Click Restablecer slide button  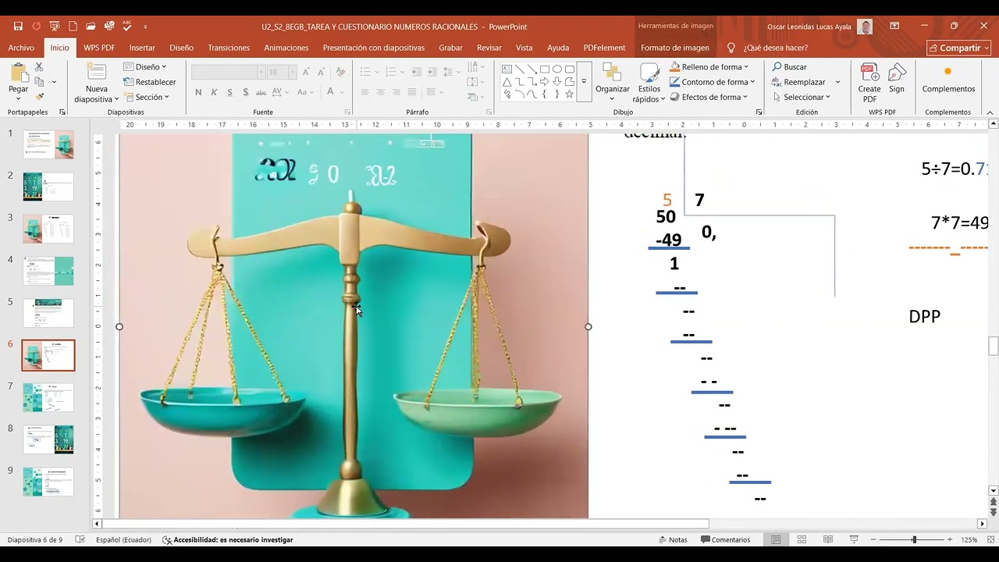150,82
